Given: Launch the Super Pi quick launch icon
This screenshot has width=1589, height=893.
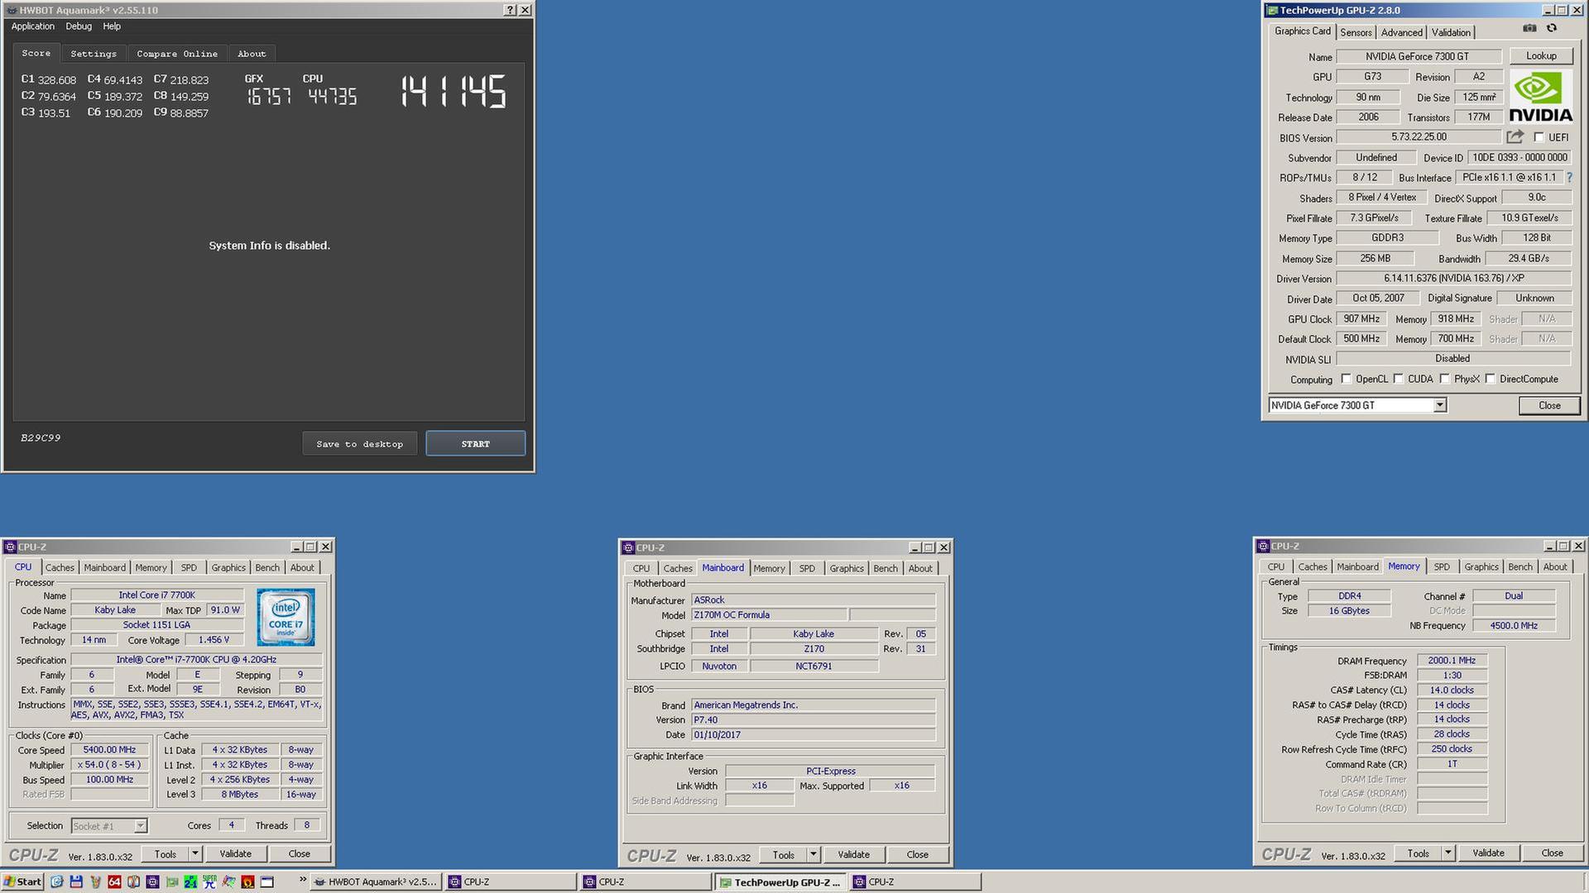Looking at the screenshot, I should pos(209,881).
